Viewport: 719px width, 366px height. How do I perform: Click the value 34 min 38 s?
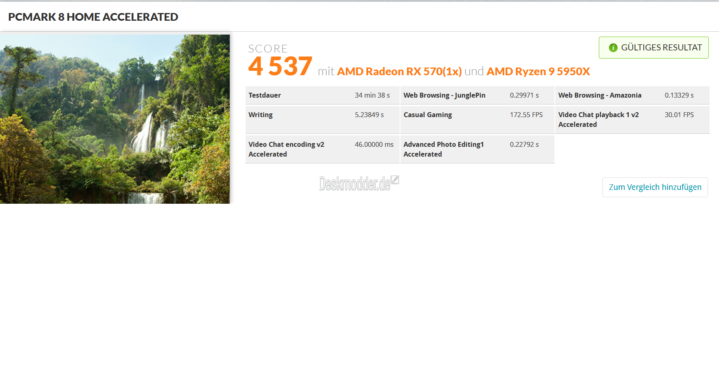(x=372, y=95)
